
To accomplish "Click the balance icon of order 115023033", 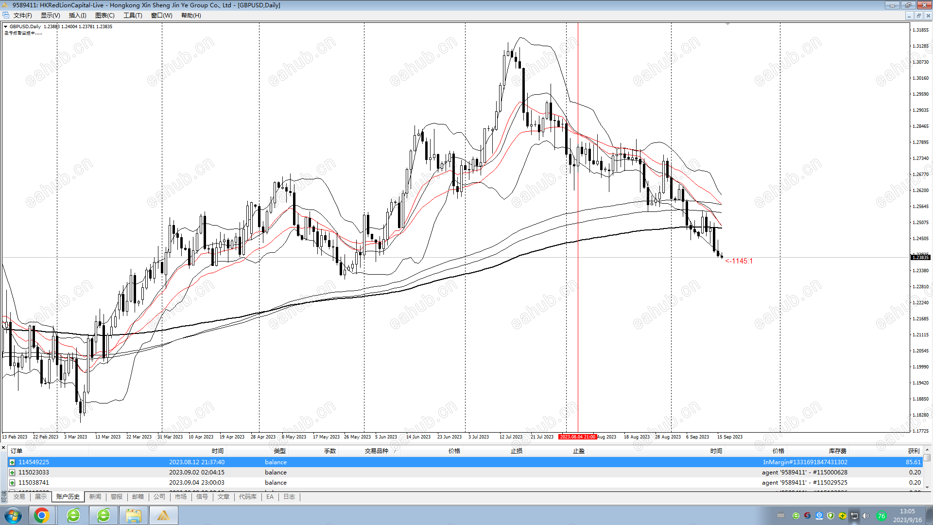I will [x=12, y=472].
